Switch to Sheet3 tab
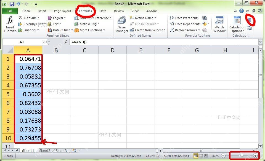 tap(61, 151)
